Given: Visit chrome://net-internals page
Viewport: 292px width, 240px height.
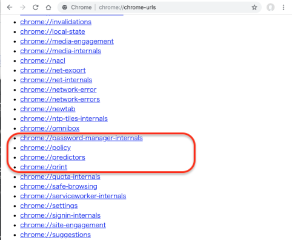Looking at the screenshot, I should tap(56, 80).
